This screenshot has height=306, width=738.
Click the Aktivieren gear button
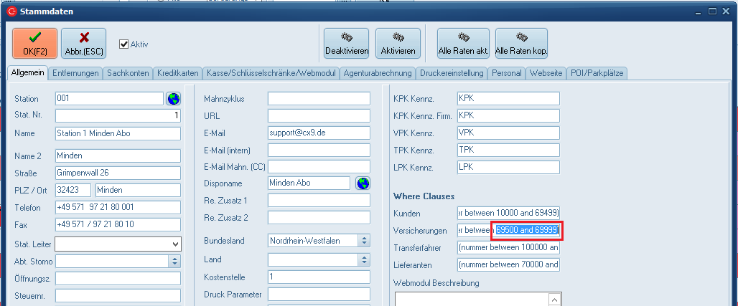398,43
